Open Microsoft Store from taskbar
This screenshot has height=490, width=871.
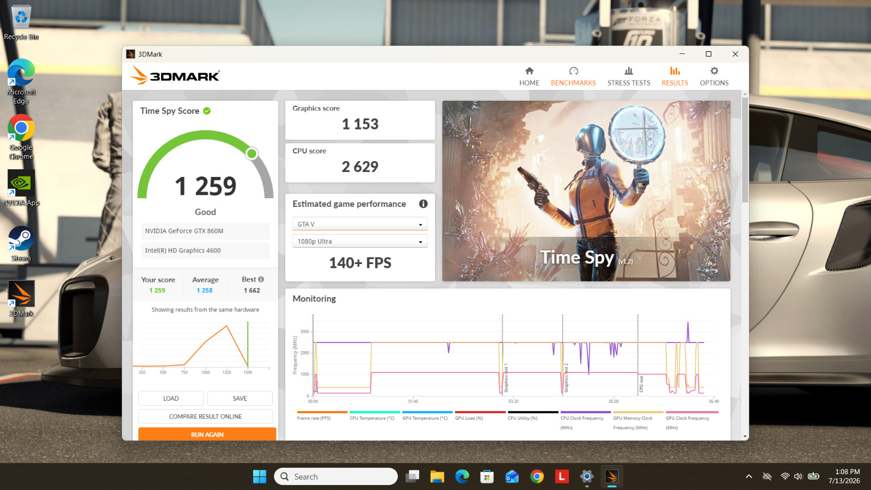[487, 476]
